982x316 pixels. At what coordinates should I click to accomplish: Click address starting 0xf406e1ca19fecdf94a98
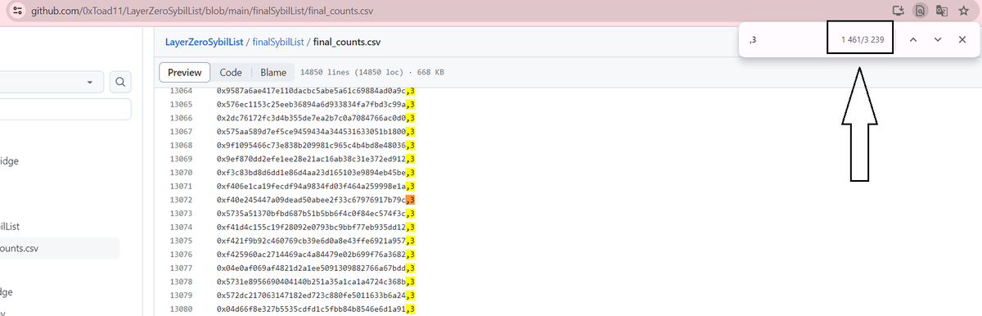[x=312, y=186]
